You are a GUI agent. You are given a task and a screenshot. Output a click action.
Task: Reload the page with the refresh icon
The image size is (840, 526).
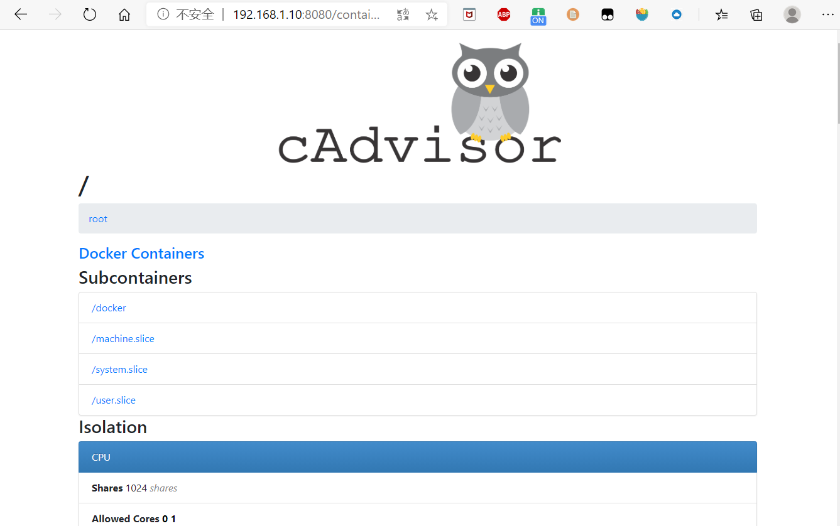pos(90,14)
